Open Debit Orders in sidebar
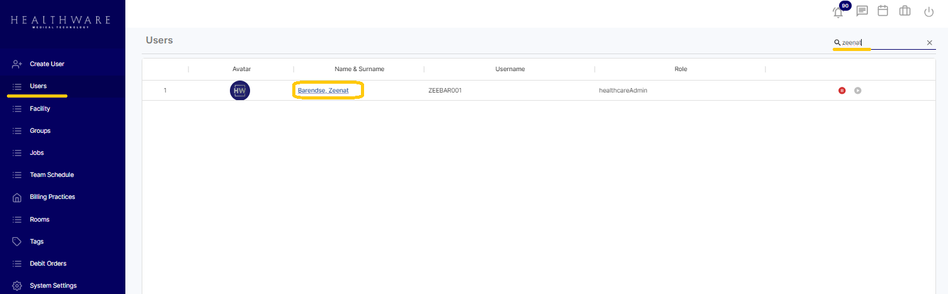Screen dimensions: 948x294 [x=48, y=263]
